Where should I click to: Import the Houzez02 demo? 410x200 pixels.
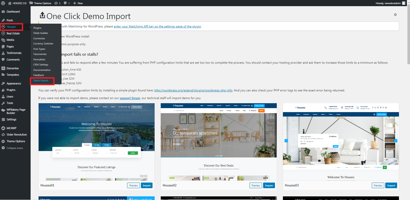click(269, 185)
